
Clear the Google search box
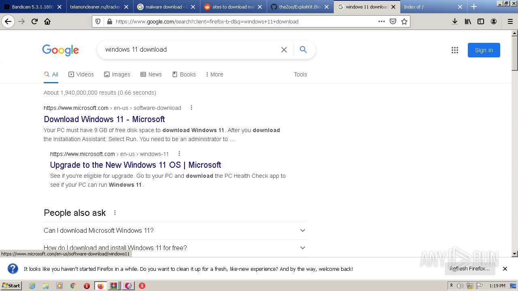(x=284, y=49)
